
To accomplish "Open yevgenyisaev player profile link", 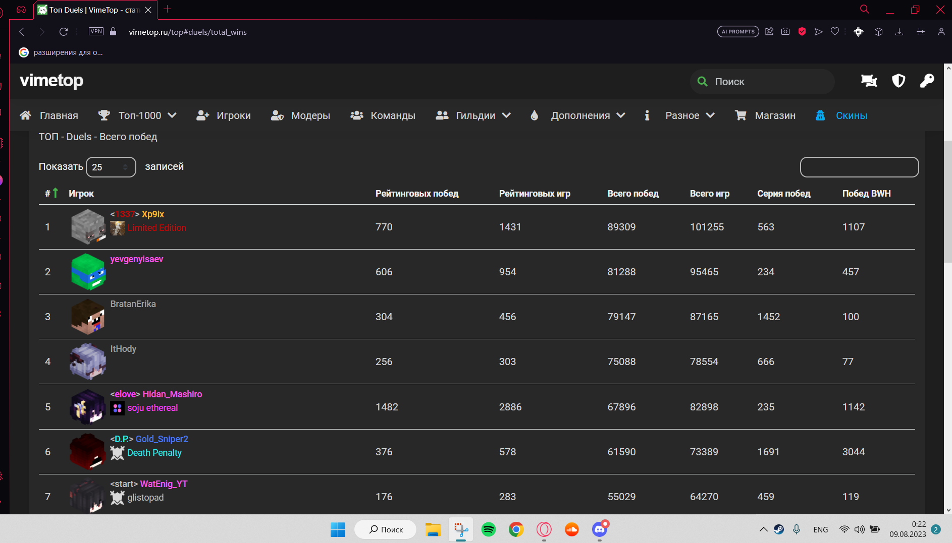I will [137, 259].
